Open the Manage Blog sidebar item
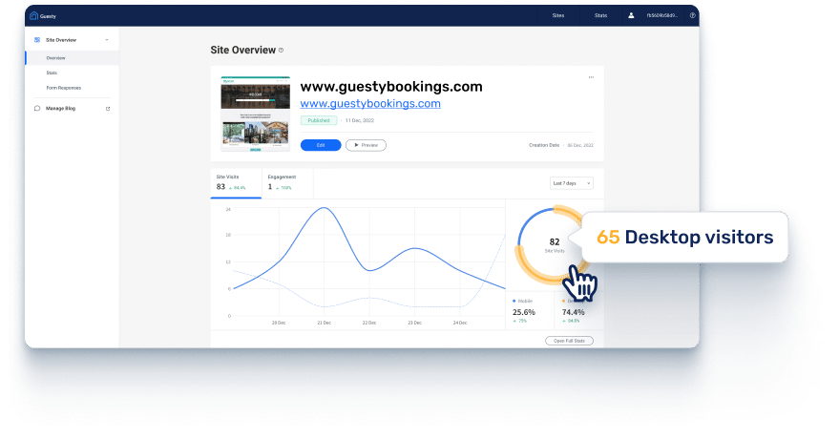The image size is (839, 439). pyautogui.click(x=72, y=108)
